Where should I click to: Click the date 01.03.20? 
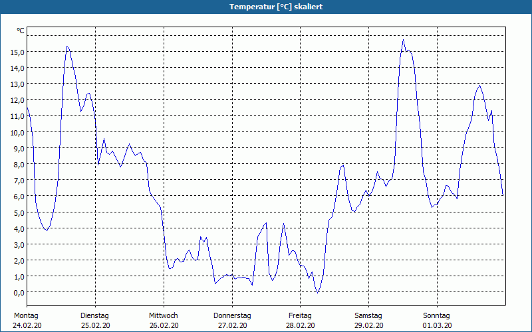pyautogui.click(x=438, y=325)
